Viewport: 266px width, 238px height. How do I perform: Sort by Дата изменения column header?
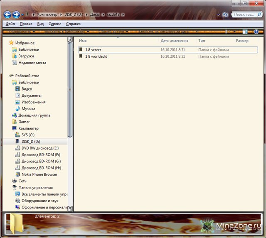coord(174,41)
